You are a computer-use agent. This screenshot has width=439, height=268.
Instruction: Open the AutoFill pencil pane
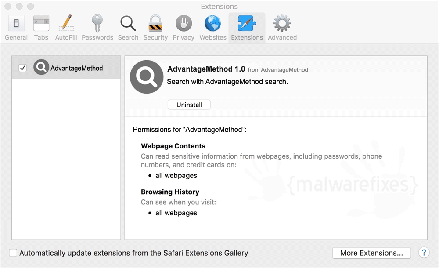(x=66, y=28)
